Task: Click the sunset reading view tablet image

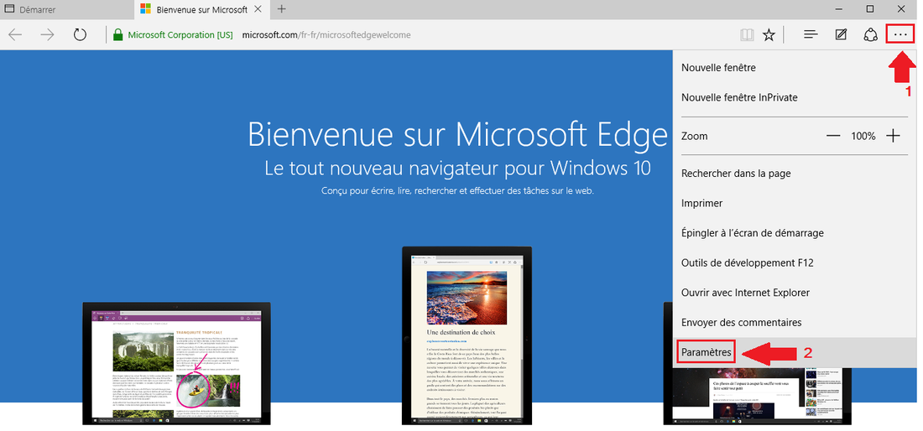Action: coord(467,335)
